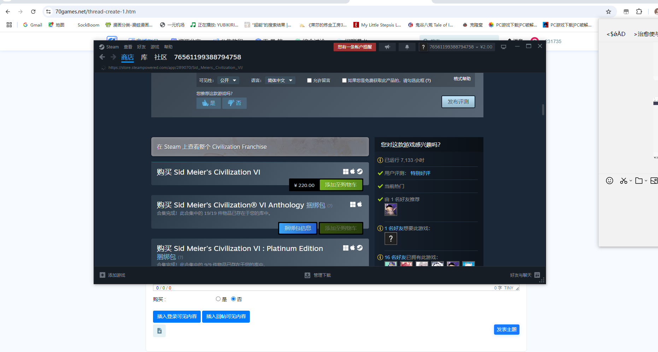Click 插入回帖可见内容 button

click(226, 317)
